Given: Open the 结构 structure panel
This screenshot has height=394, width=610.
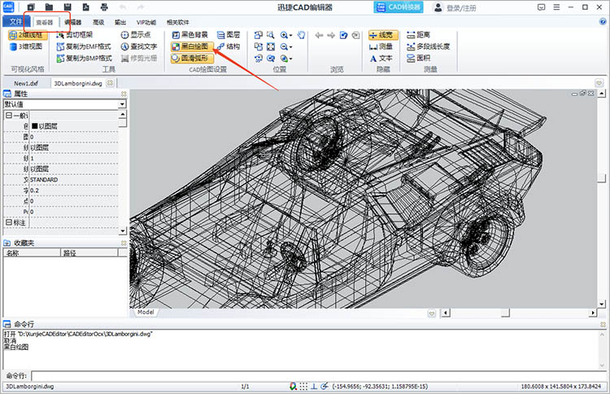Looking at the screenshot, I should click(229, 46).
